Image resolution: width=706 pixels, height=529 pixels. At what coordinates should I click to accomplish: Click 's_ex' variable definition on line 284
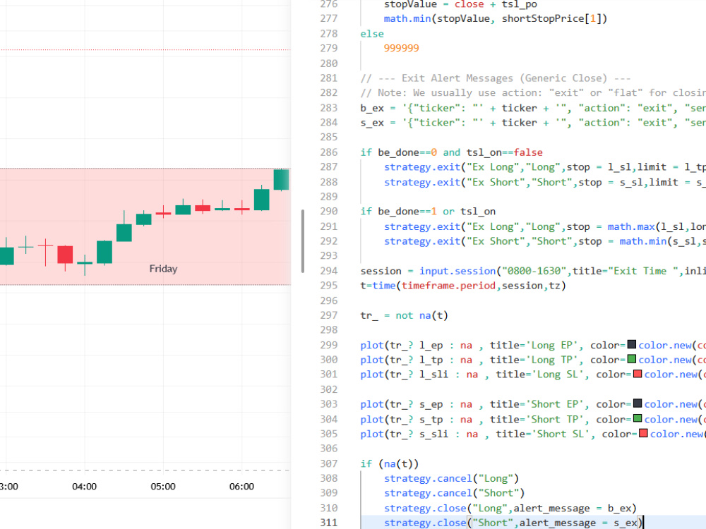coord(372,122)
